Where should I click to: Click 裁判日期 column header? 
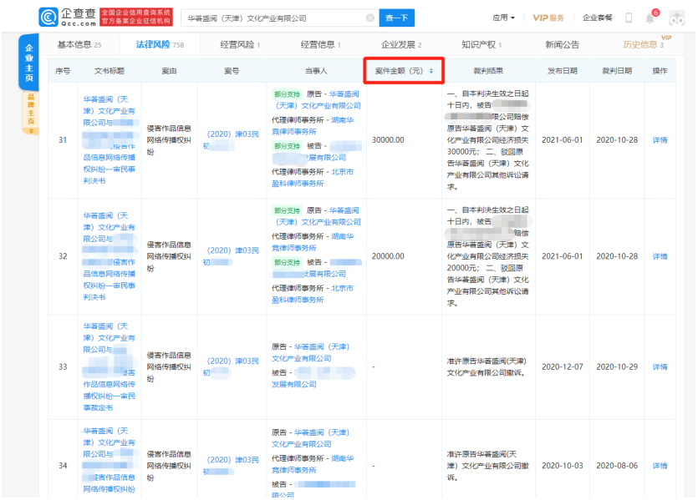click(x=617, y=71)
